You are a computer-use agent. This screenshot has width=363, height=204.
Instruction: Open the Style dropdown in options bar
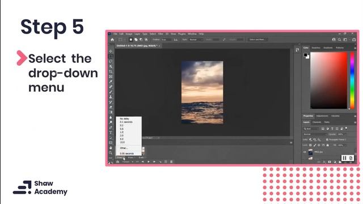(x=196, y=40)
